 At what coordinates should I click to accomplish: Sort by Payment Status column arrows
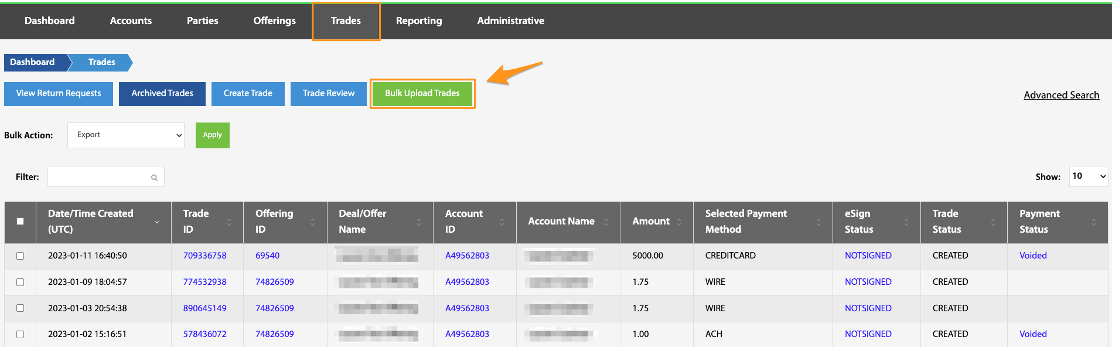pyautogui.click(x=1094, y=222)
